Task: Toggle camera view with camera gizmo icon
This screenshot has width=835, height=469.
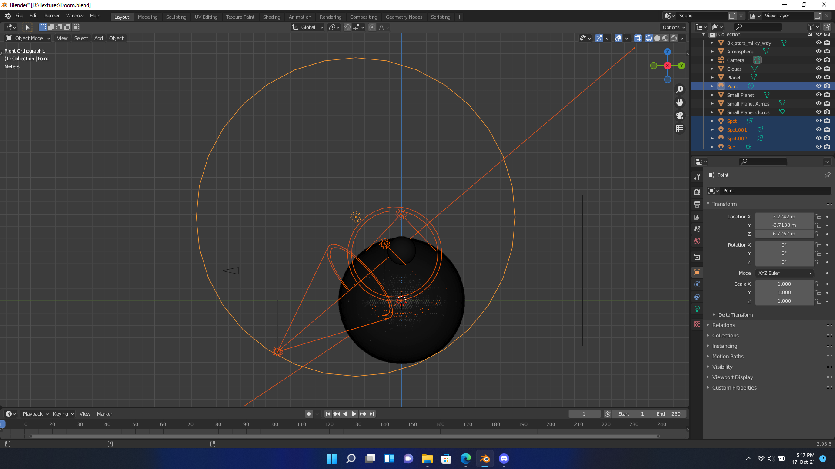Action: [x=680, y=116]
